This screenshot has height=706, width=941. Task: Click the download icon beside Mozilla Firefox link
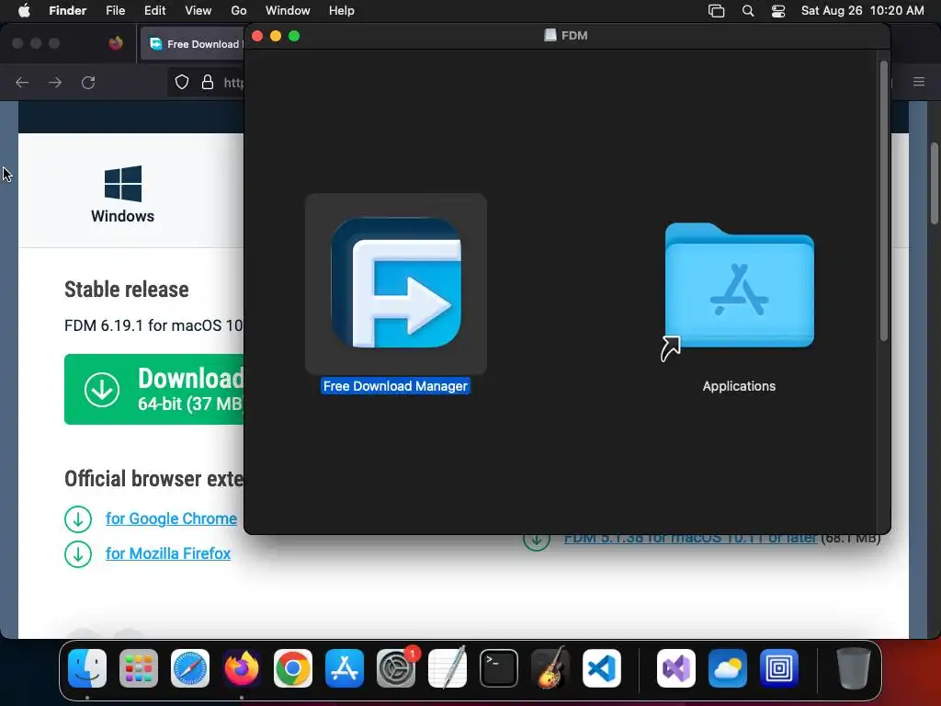[78, 554]
